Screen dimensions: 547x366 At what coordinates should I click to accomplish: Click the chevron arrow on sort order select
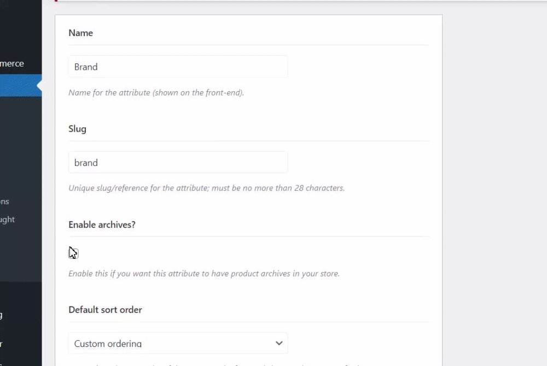(279, 344)
